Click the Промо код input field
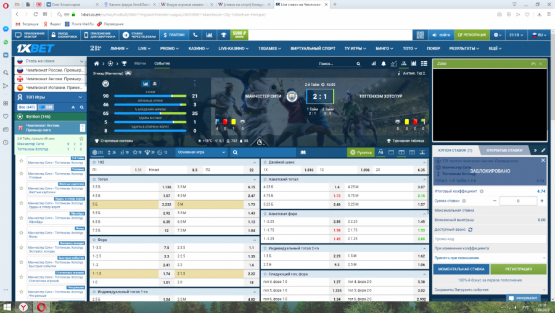Screen dimensions: 555x313 490,238
